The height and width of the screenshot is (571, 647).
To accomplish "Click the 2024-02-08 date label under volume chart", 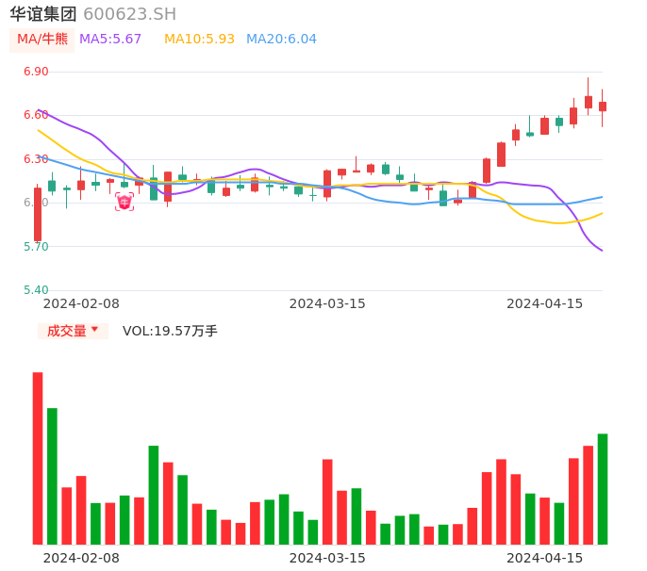I will pos(81,558).
